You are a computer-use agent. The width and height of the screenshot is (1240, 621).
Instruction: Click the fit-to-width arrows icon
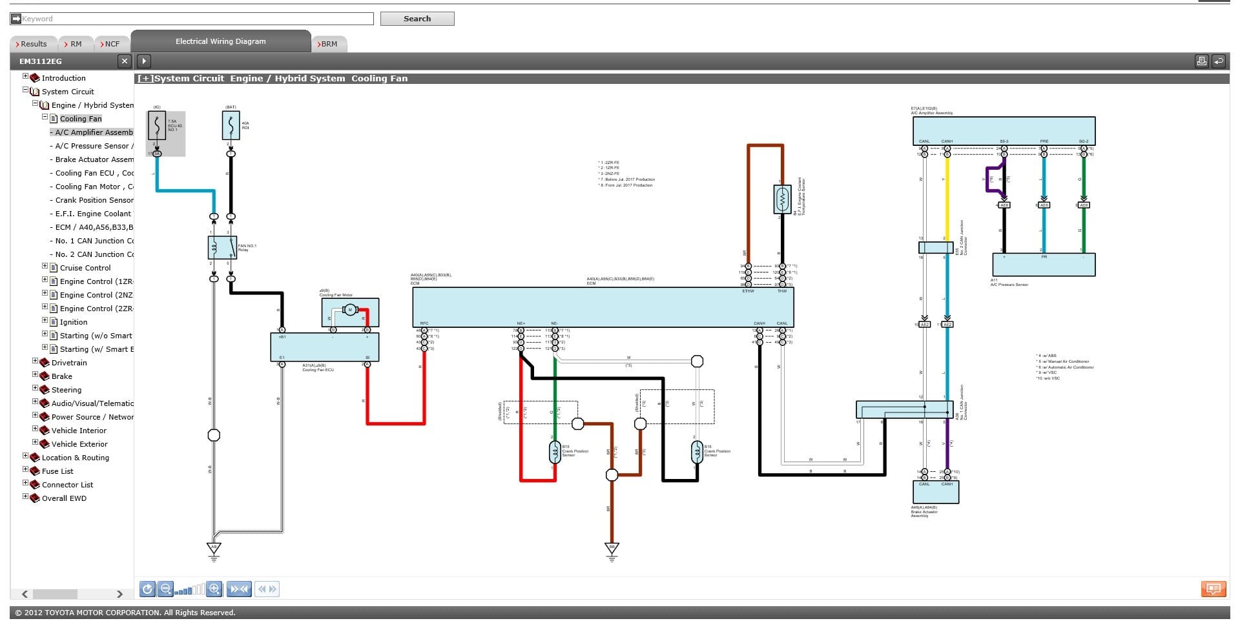pyautogui.click(x=239, y=589)
